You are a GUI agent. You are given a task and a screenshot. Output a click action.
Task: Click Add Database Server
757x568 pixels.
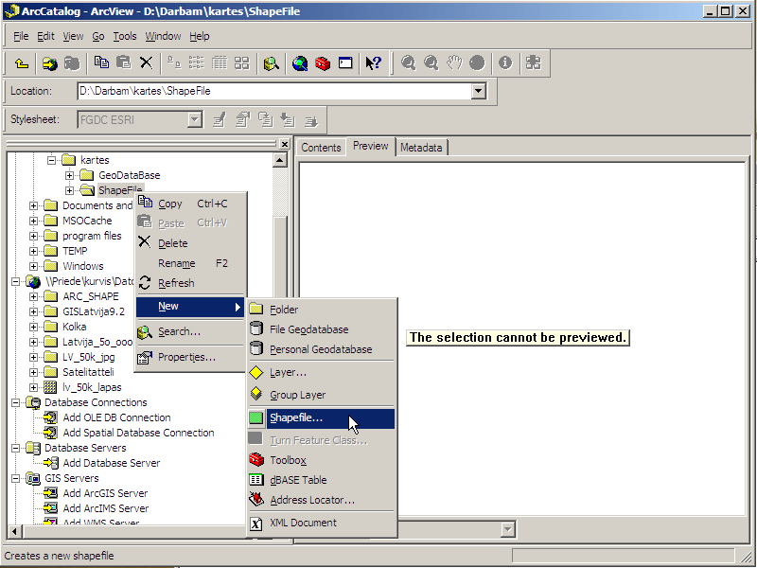click(x=111, y=463)
